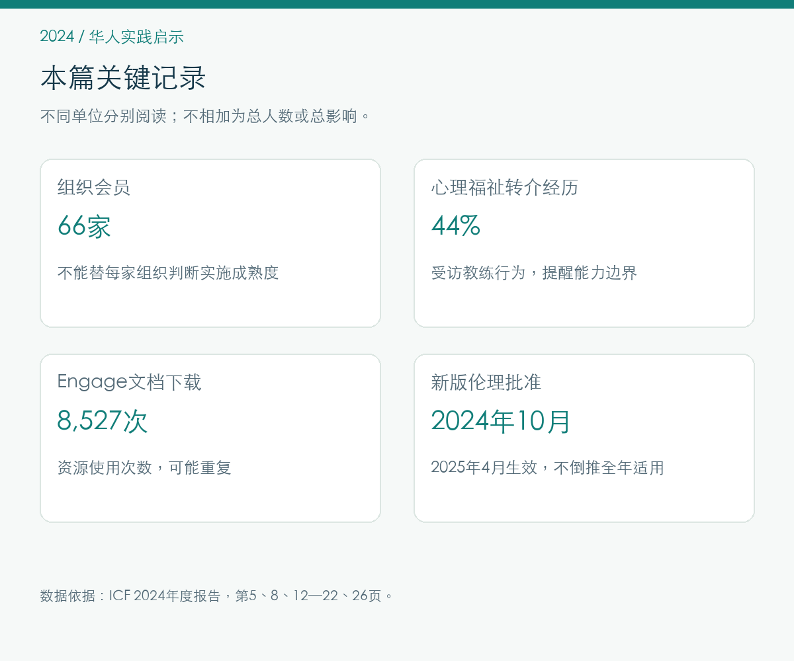The image size is (794, 661).
Task: Click the note '受访教练行为，提醒能力边界'
Action: click(x=534, y=273)
